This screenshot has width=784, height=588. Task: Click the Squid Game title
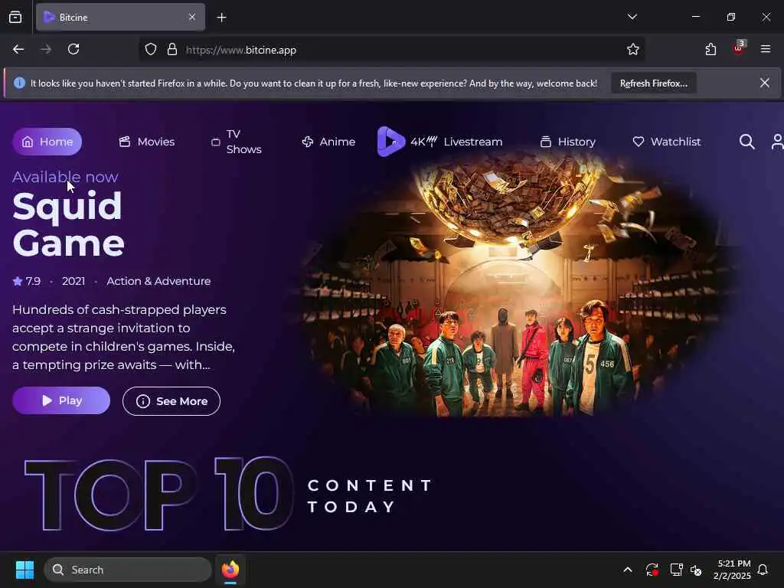68,224
